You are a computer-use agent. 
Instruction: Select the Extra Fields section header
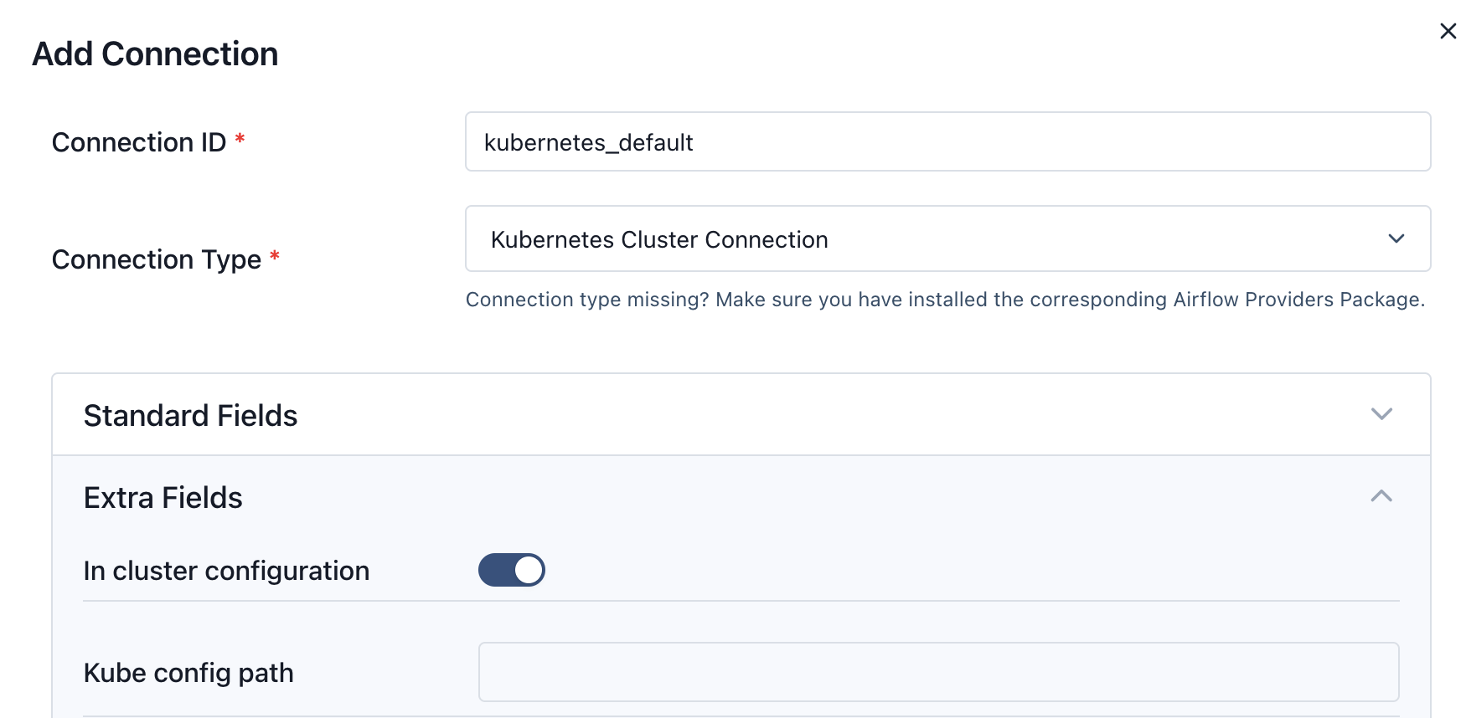[163, 496]
